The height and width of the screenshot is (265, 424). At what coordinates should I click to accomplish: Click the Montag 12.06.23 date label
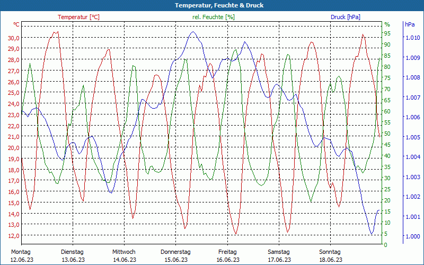tap(21, 255)
